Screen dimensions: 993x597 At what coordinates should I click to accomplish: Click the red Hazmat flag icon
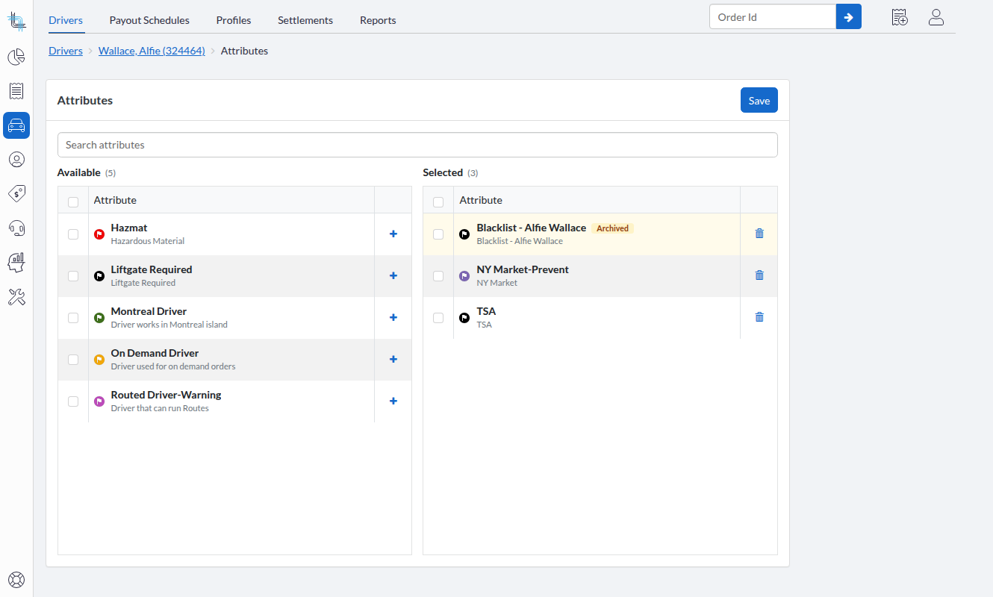(x=99, y=234)
